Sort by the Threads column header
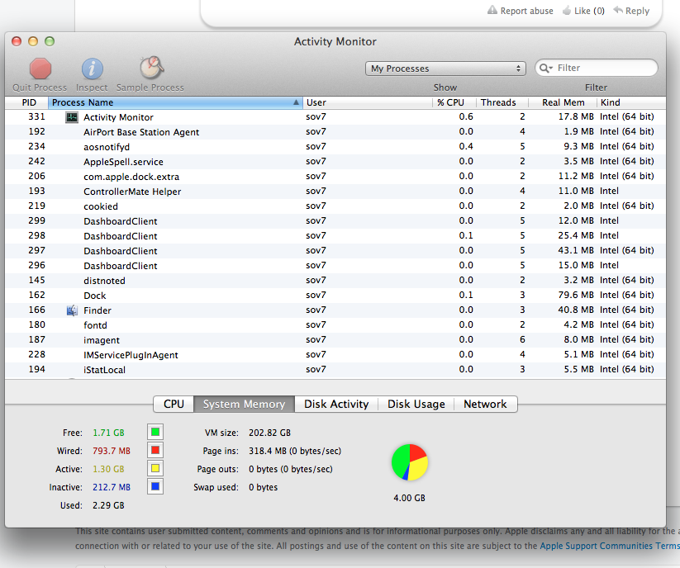The height and width of the screenshot is (568, 680). click(502, 102)
